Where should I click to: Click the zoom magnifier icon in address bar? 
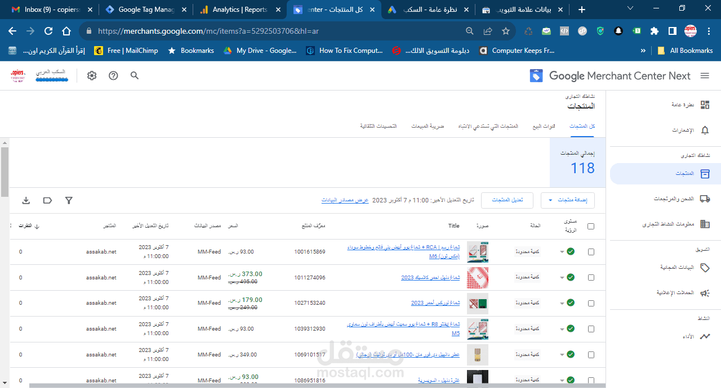coord(470,31)
